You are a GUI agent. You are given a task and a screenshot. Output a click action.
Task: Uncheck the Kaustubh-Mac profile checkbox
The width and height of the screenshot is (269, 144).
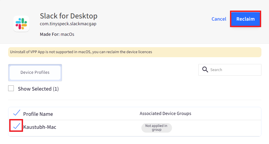click(x=17, y=126)
